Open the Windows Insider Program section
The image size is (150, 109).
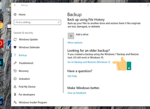pos(33,102)
